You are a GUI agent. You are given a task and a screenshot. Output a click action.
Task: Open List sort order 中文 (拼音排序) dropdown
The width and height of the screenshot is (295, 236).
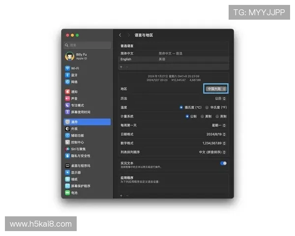212,152
